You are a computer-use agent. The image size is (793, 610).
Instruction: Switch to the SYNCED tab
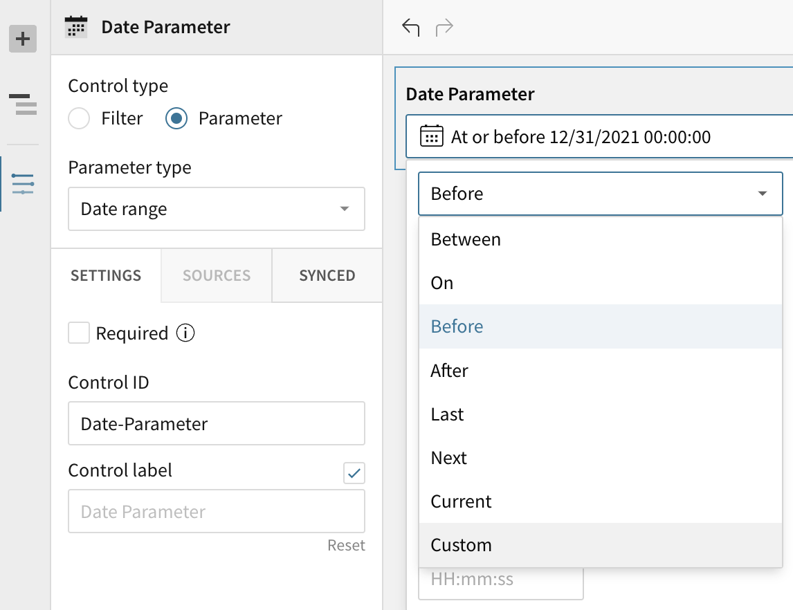(x=326, y=275)
